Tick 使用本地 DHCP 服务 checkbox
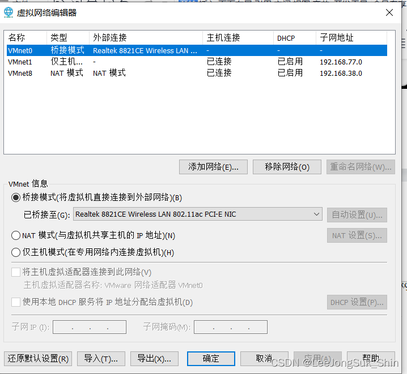The height and width of the screenshot is (374, 407). point(16,302)
